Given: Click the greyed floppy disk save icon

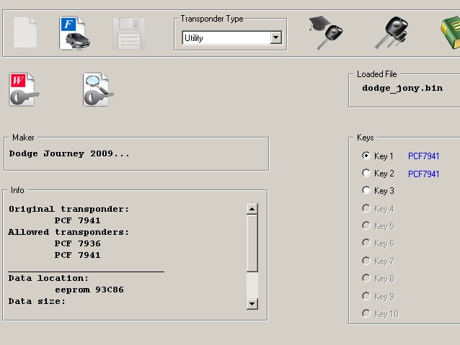Looking at the screenshot, I should tap(129, 33).
